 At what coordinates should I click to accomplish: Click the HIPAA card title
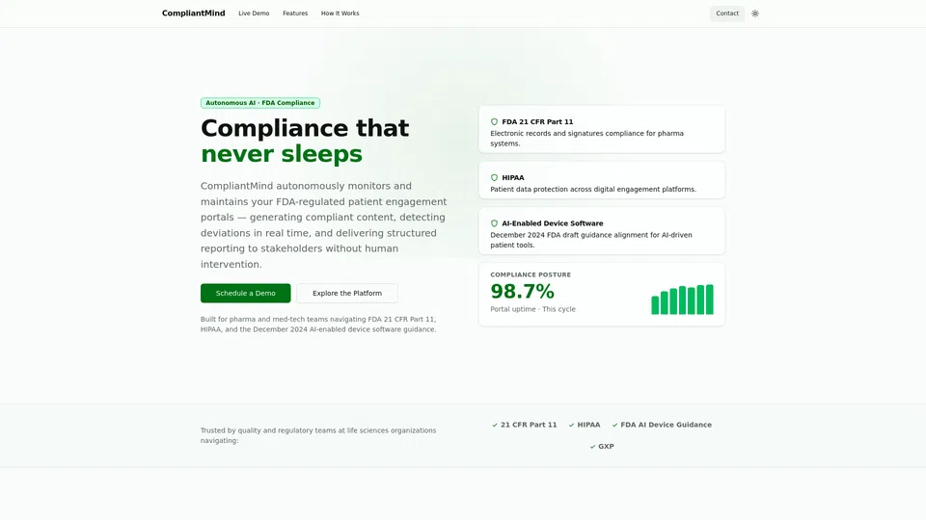click(x=512, y=177)
